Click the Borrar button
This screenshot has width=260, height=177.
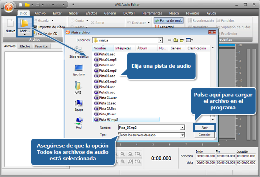98,23
